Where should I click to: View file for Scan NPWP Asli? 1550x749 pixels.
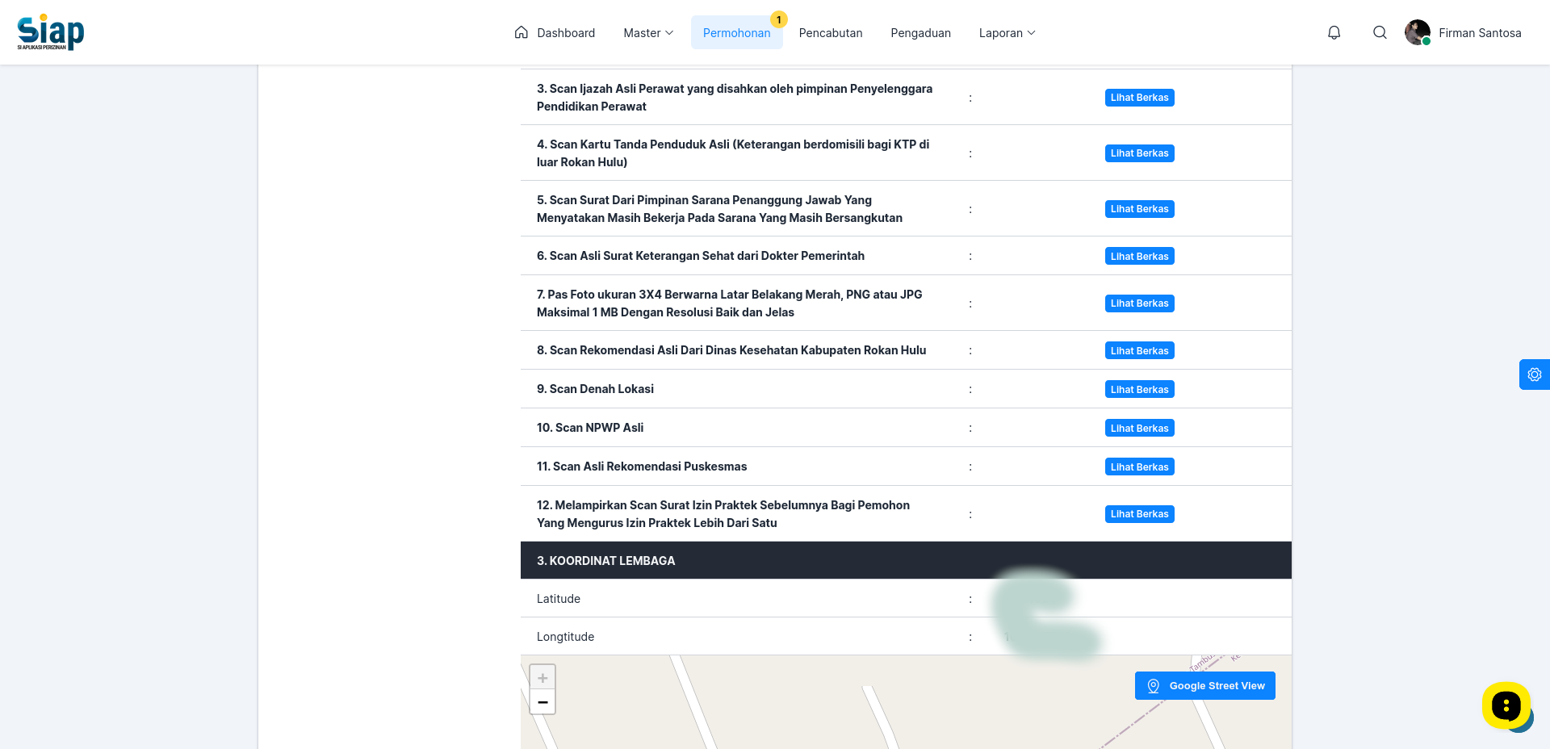1139,428
